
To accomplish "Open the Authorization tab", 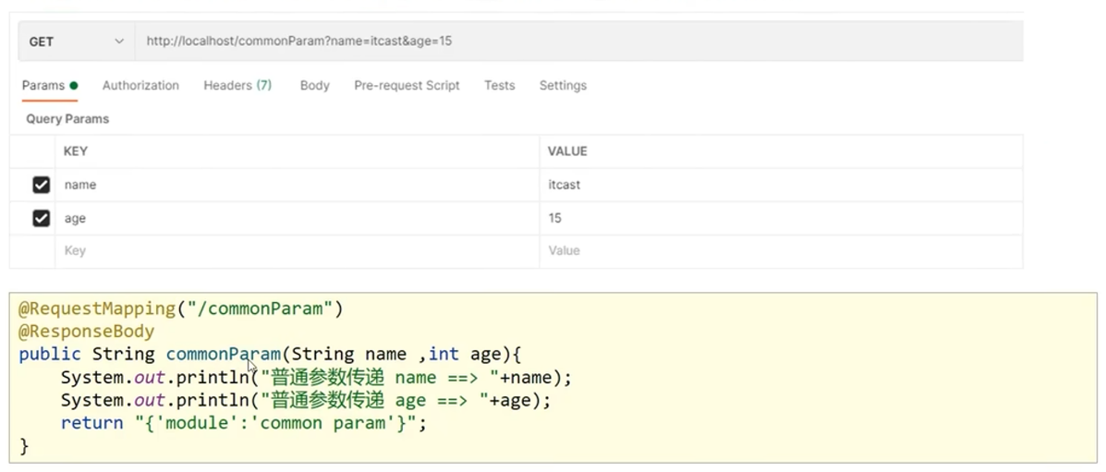I will [140, 85].
